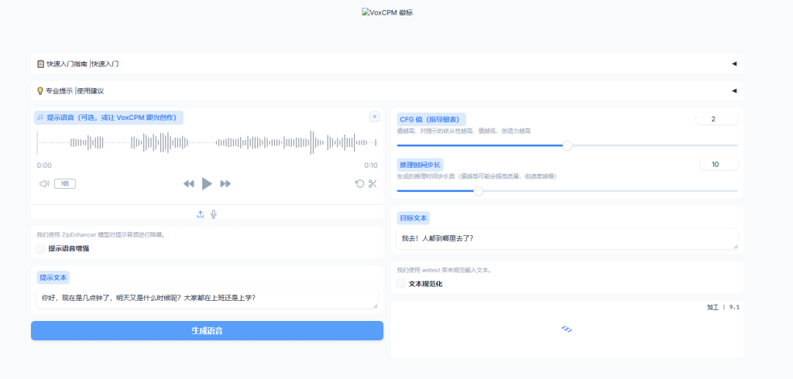The image size is (793, 379).
Task: Enable the 文本规范化 checkbox
Action: [x=401, y=284]
